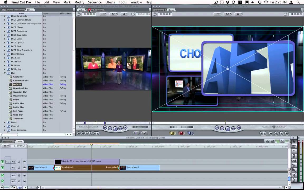Click Match Frame button in Viewer
304x190 pixels.
point(79,133)
